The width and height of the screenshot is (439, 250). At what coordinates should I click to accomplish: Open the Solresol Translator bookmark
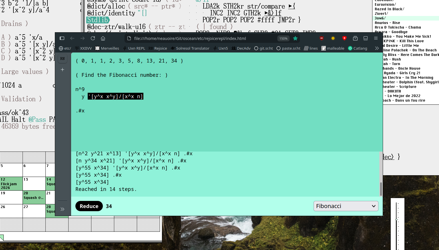(190, 48)
